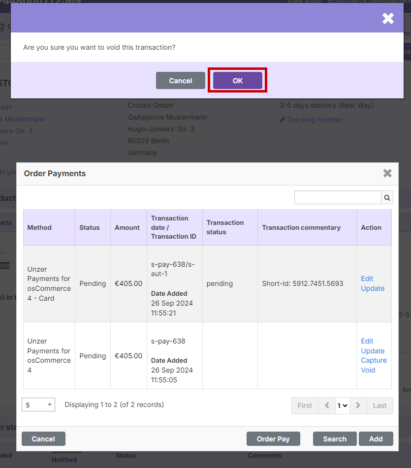This screenshot has width=411, height=468.
Task: Confirm void with the OK button
Action: coord(238,81)
